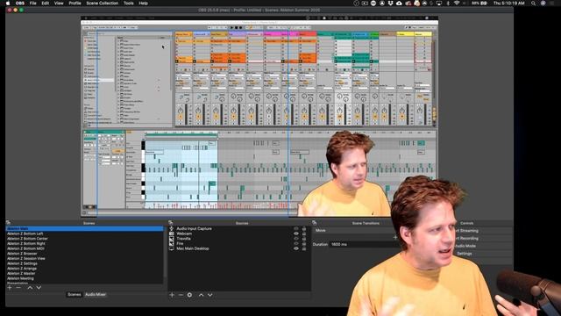Move the selected scene up
The width and height of the screenshot is (561, 316).
coord(30,288)
